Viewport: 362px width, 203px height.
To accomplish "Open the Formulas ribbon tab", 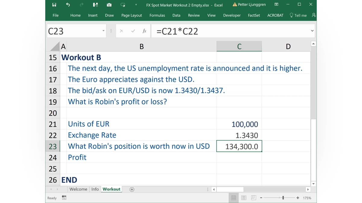I will click(157, 15).
